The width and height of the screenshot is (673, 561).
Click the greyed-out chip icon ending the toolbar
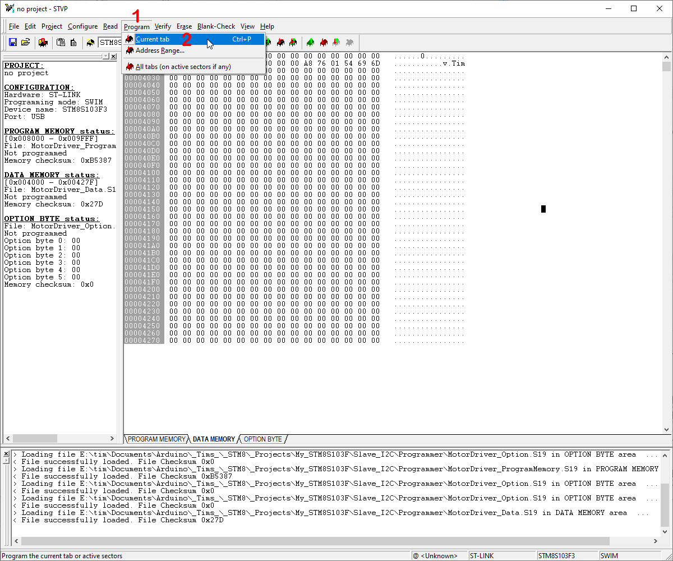click(x=349, y=42)
